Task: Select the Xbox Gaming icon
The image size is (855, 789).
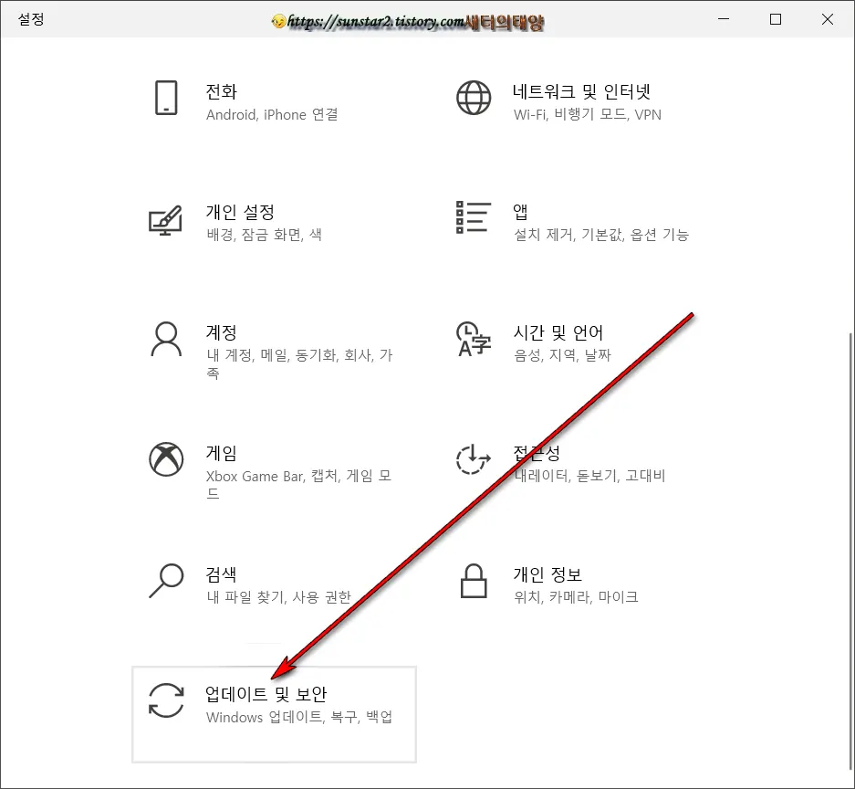Action: point(166,459)
